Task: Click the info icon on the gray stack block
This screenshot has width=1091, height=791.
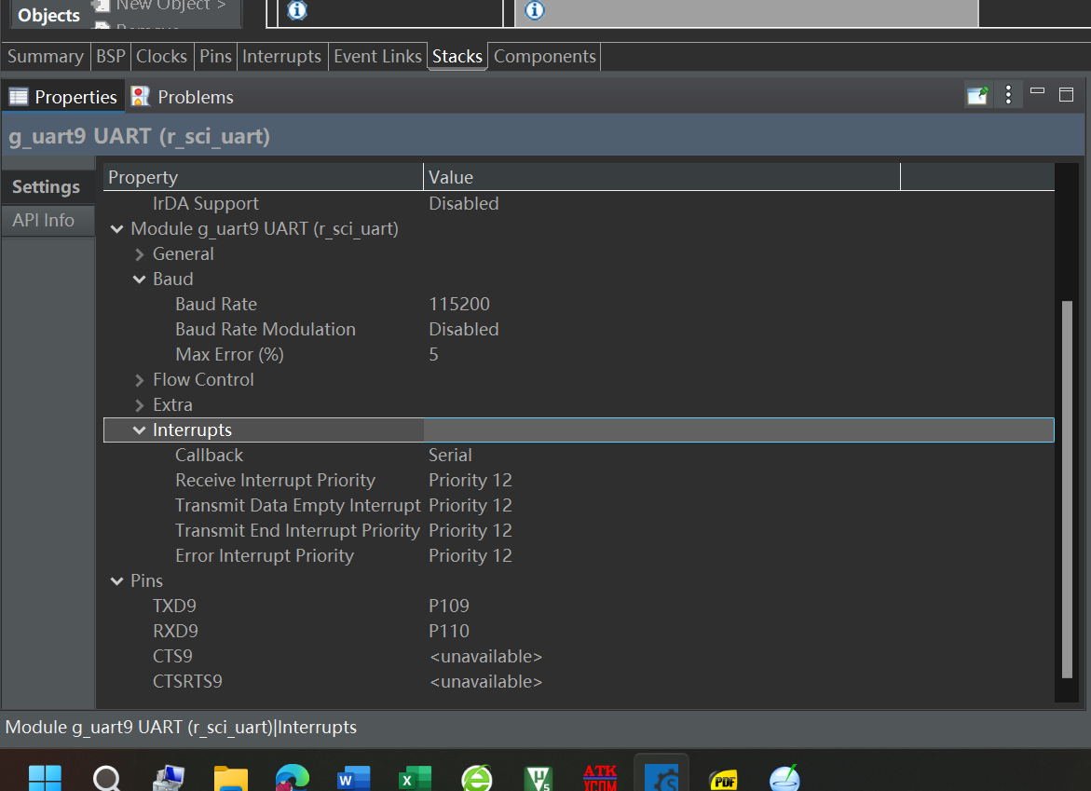Action: click(x=535, y=9)
